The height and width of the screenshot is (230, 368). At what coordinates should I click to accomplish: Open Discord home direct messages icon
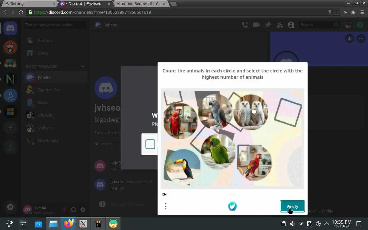[x=10, y=28]
